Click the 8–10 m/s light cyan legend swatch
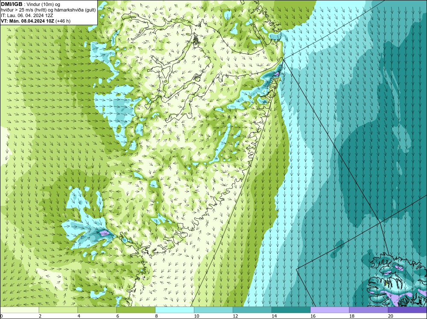 click(x=175, y=310)
